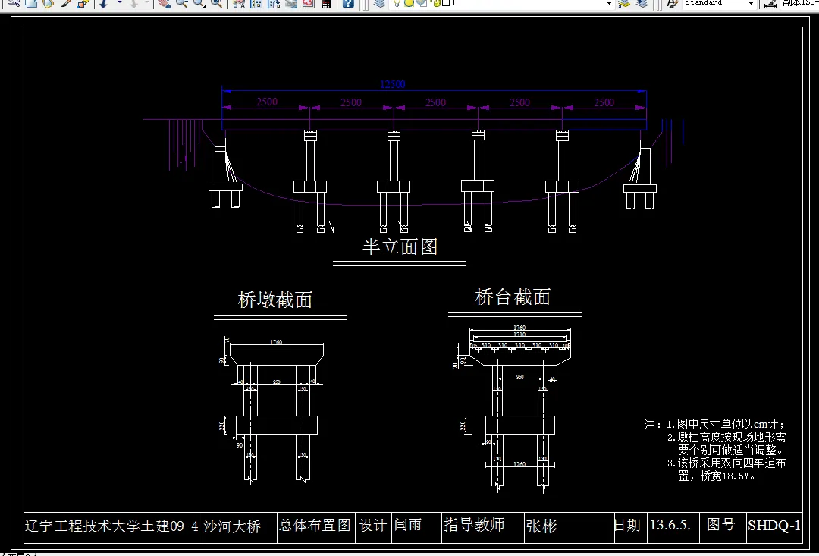The image size is (819, 556).
Task: Open the Undo history dropdown arrow
Action: (120, 2)
